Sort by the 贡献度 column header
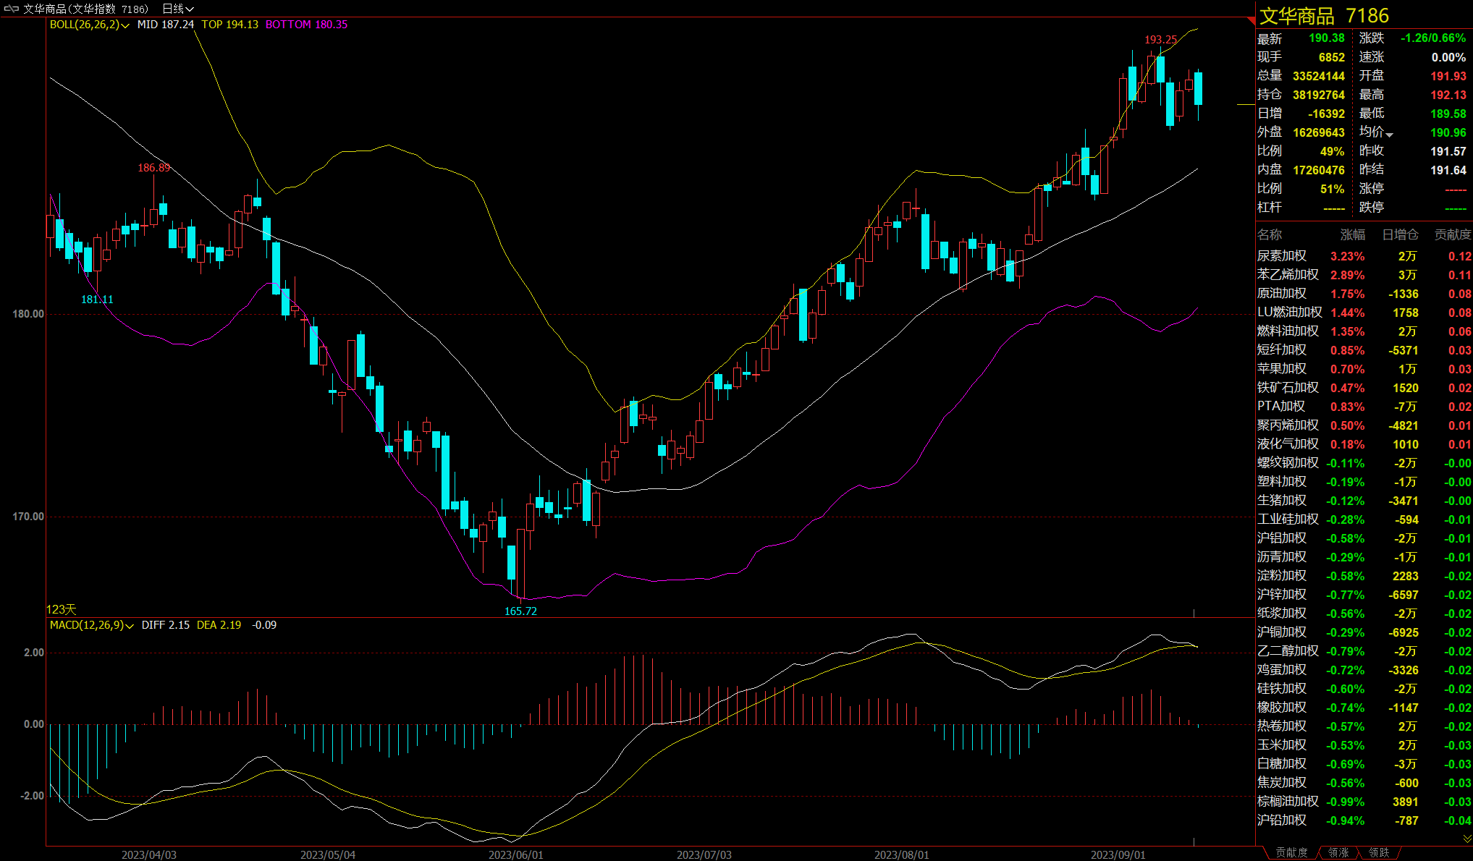1473x861 pixels. [x=1453, y=234]
